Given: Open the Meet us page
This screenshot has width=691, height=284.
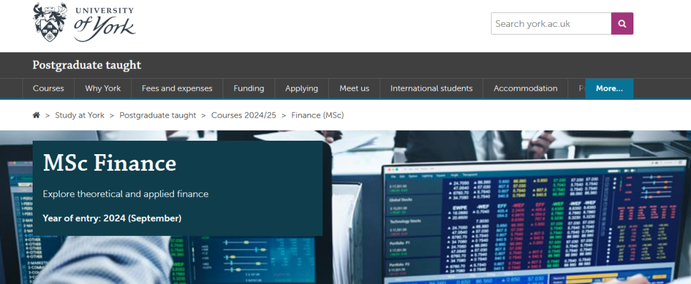Looking at the screenshot, I should click(x=354, y=88).
